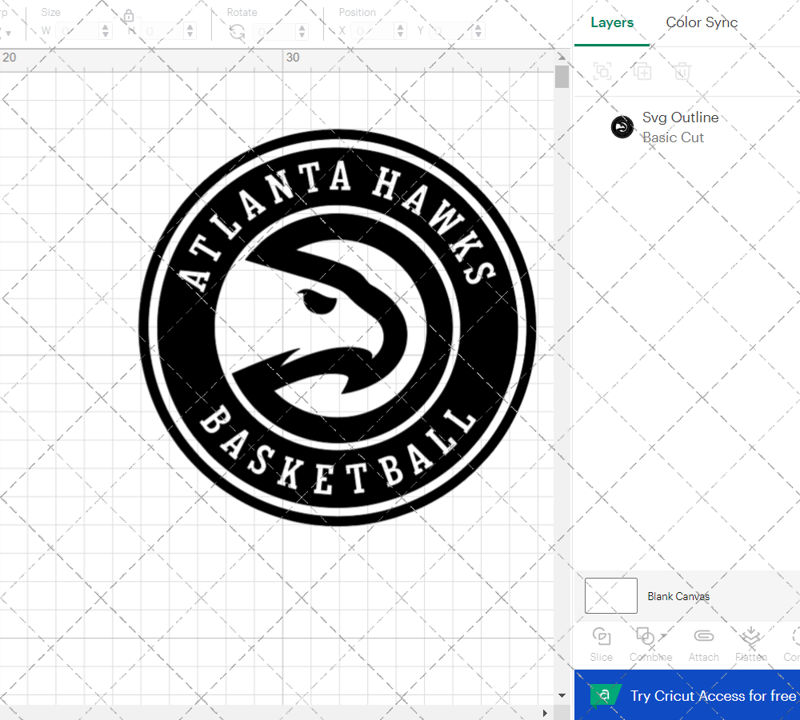This screenshot has width=800, height=720.
Task: Click the Duplicate layer icon
Action: [642, 71]
